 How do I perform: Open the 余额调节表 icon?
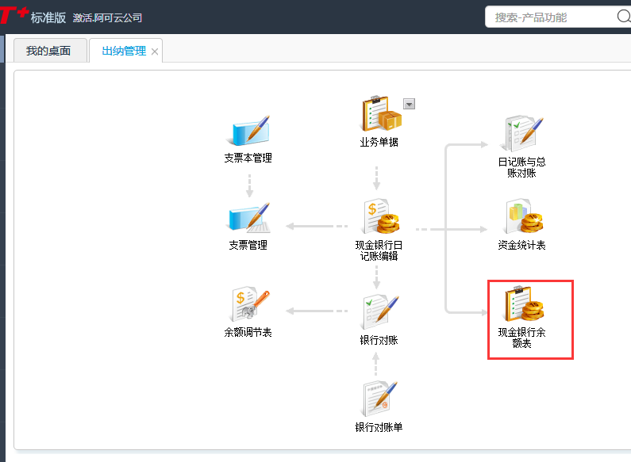click(x=248, y=304)
